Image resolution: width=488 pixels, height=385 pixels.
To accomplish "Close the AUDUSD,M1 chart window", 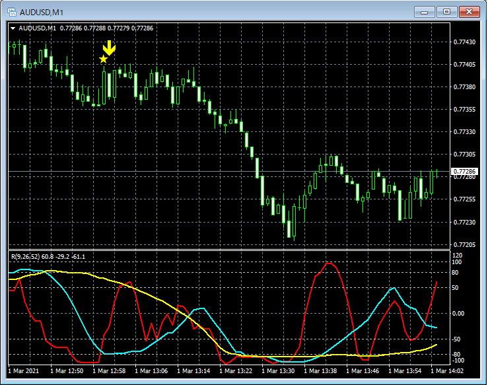I will (469, 12).
